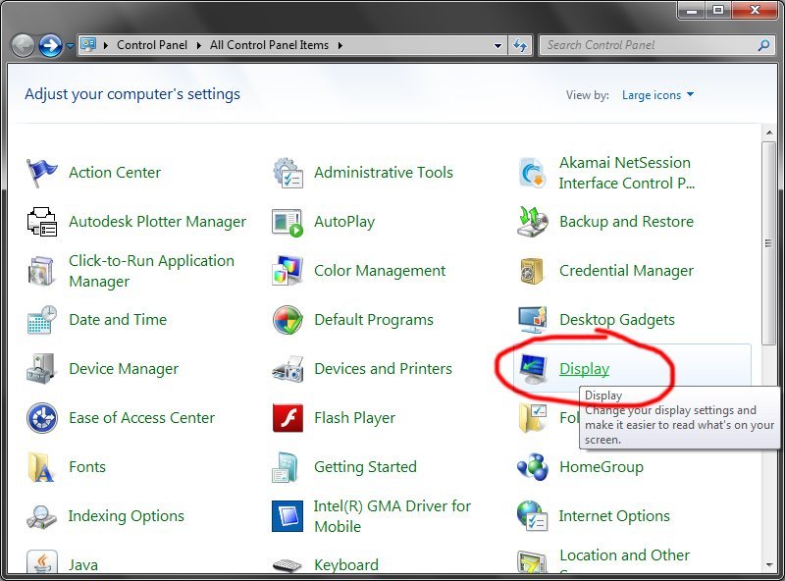785x581 pixels.
Task: Open the Backup and Restore icon
Action: tap(532, 222)
